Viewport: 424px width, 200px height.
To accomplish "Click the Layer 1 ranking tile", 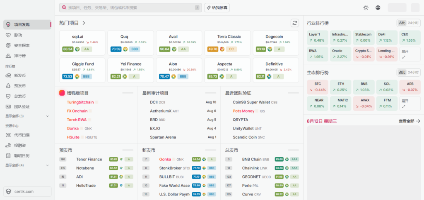I will [x=318, y=38].
